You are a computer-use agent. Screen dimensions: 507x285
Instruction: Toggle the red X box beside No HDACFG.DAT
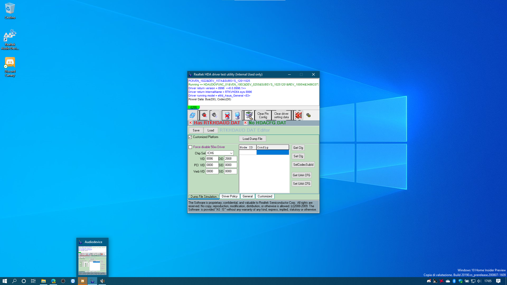pos(245,123)
